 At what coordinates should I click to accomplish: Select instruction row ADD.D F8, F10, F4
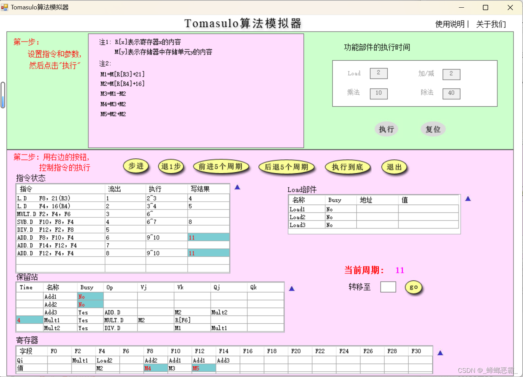[123, 237]
